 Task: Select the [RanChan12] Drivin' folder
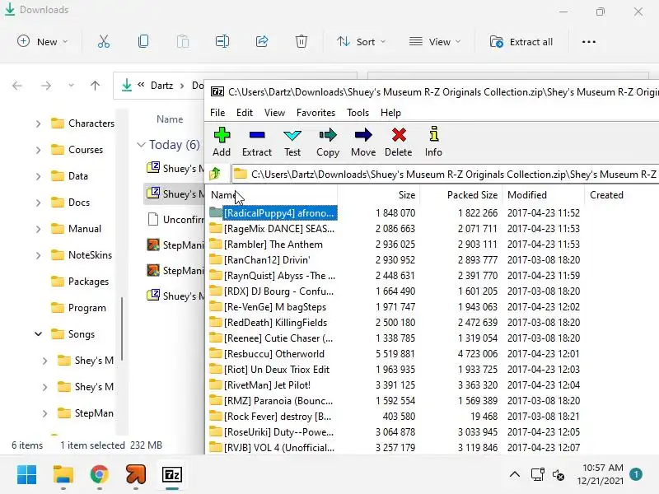tap(267, 260)
